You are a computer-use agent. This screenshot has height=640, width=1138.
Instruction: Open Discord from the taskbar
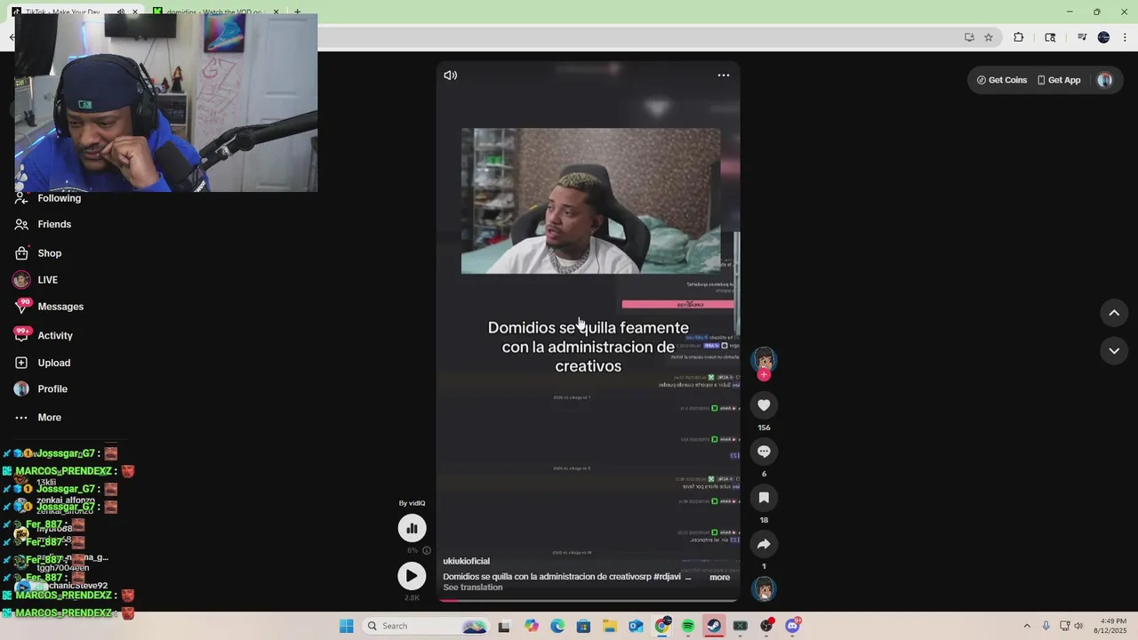[792, 626]
